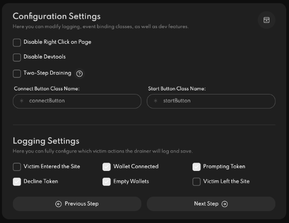The height and width of the screenshot is (223, 289).
Task: Click the left arrow icon on Previous Step
Action: pos(59,204)
